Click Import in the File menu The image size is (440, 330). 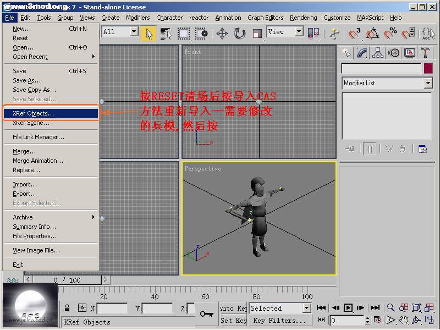pos(25,184)
